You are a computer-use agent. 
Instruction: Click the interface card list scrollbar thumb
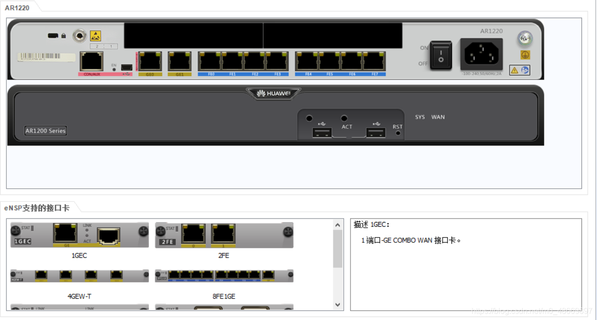click(x=338, y=249)
